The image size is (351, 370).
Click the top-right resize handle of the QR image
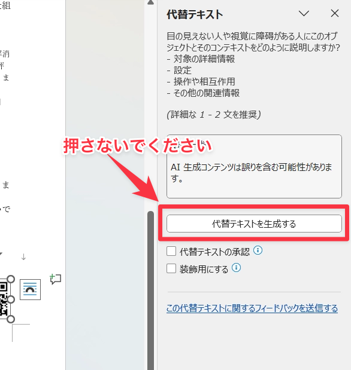[11, 279]
